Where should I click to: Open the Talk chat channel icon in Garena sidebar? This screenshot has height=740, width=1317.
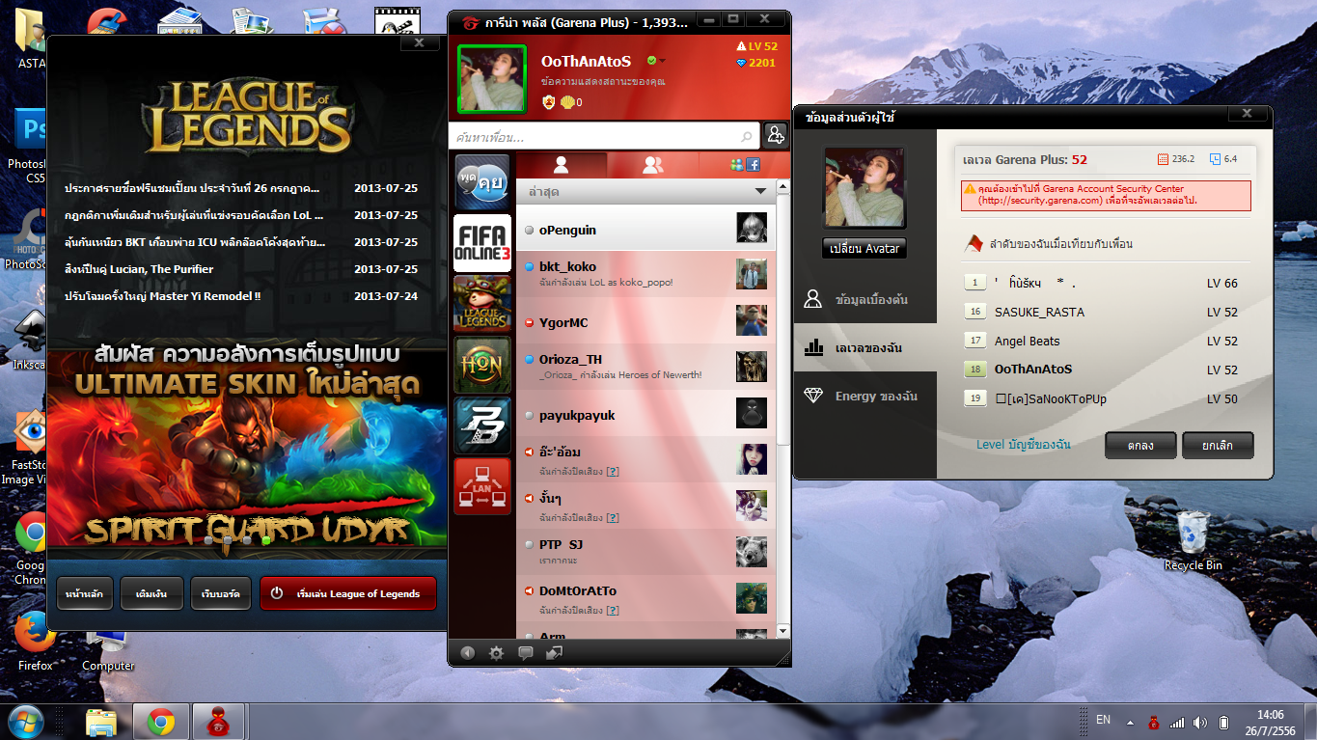pos(482,182)
